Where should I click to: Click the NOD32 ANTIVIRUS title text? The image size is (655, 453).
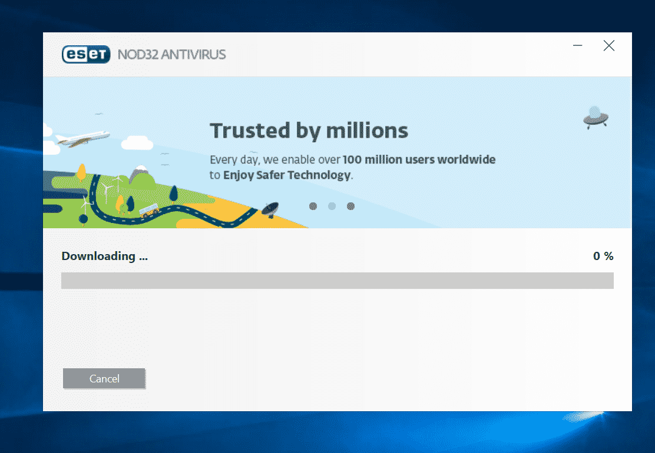(171, 55)
